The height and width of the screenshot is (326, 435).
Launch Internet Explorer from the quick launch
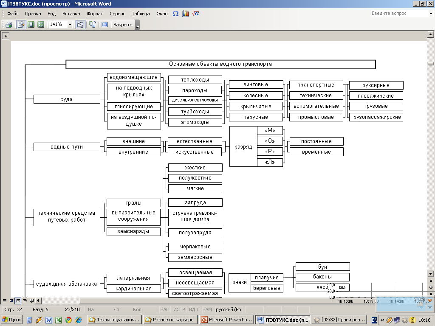click(x=79, y=320)
